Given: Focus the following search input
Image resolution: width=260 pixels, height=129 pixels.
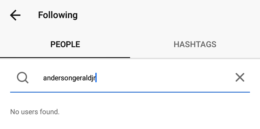Looking at the screenshot, I should pos(130,78).
